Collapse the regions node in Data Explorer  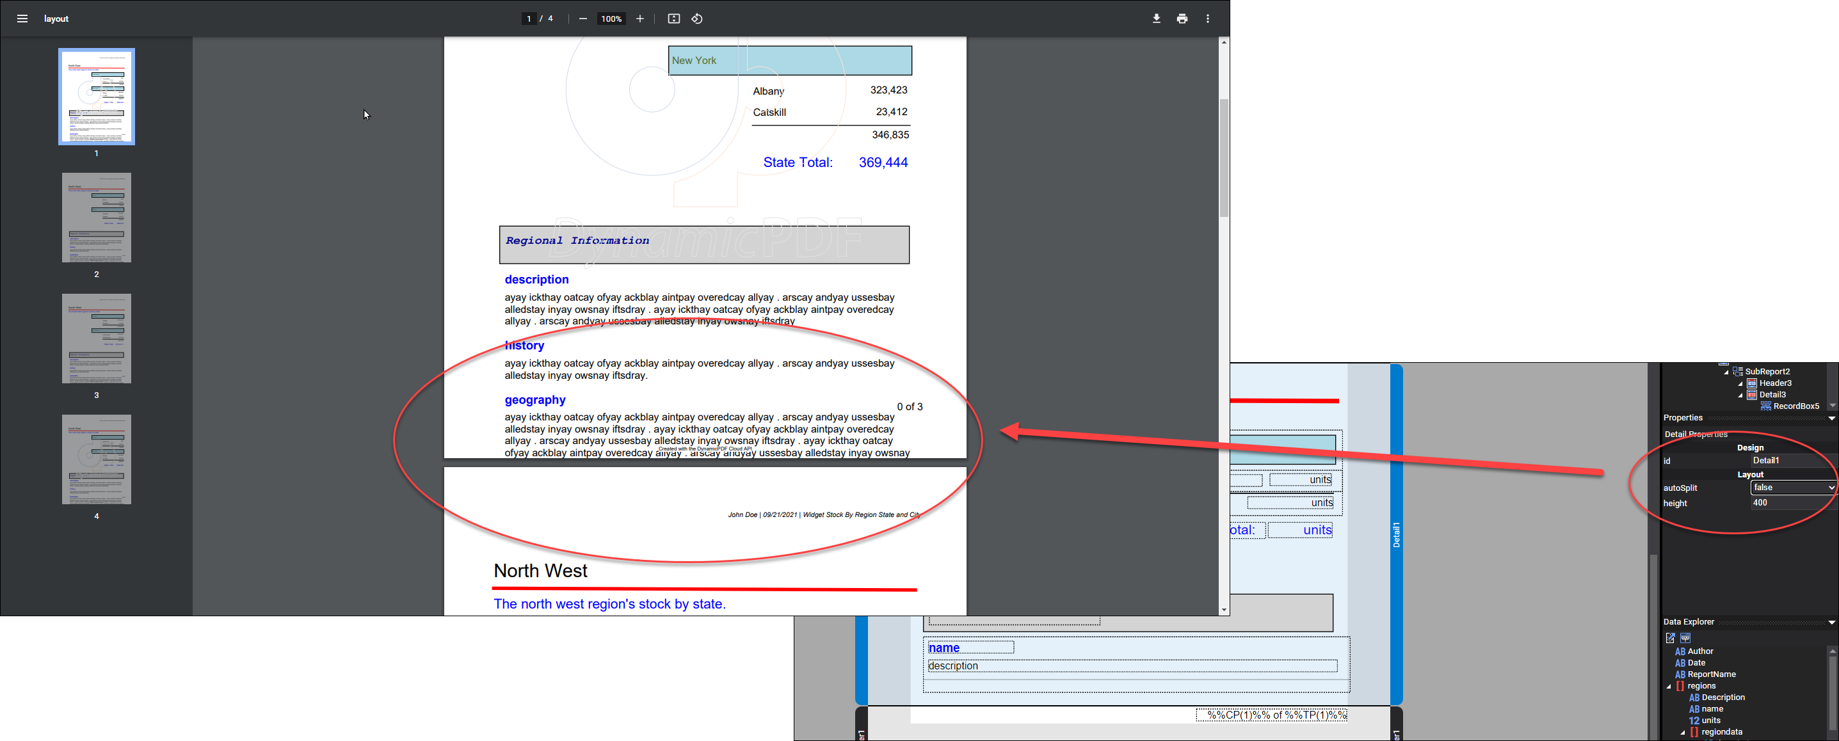coord(1669,687)
